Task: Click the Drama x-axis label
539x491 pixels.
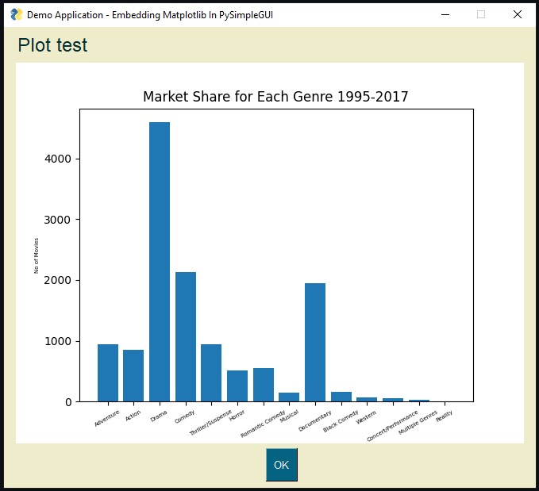Action: 159,415
